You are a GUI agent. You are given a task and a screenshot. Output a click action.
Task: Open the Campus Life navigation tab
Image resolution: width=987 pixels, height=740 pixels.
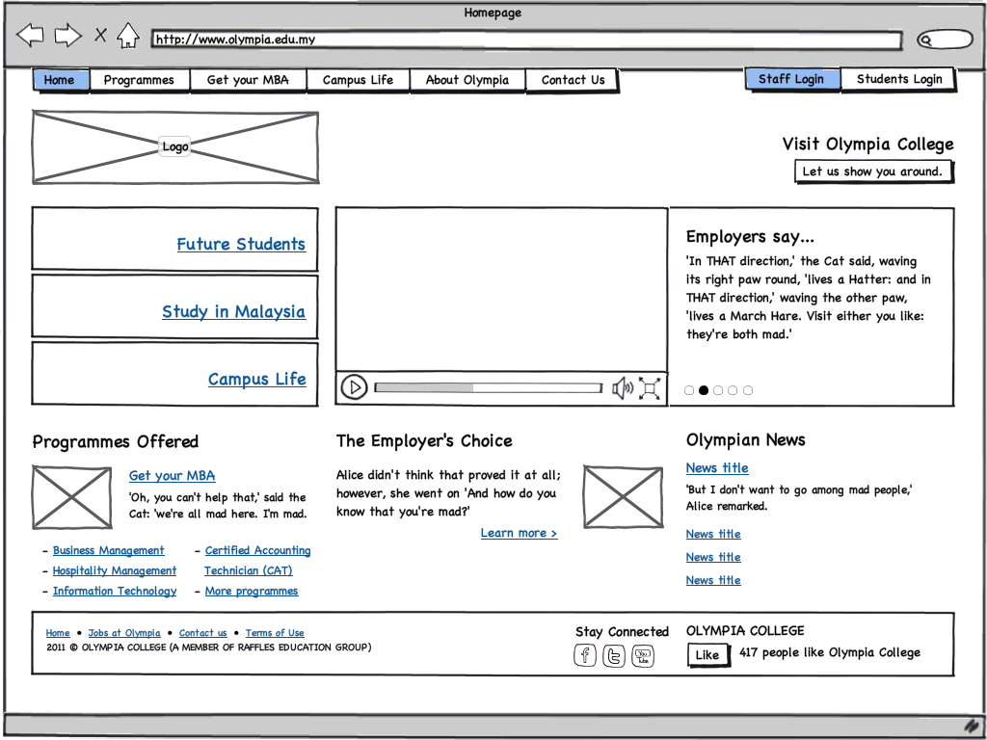pyautogui.click(x=359, y=80)
